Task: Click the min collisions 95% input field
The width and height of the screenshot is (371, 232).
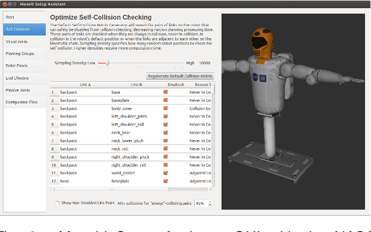Action: click(200, 204)
